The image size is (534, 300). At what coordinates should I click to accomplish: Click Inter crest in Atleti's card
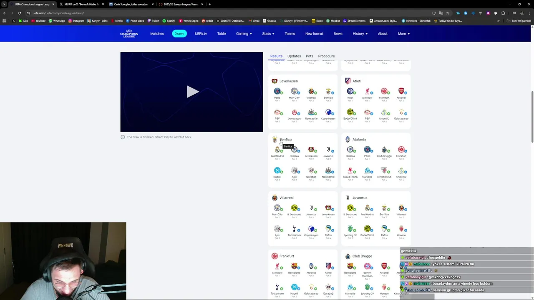click(350, 91)
